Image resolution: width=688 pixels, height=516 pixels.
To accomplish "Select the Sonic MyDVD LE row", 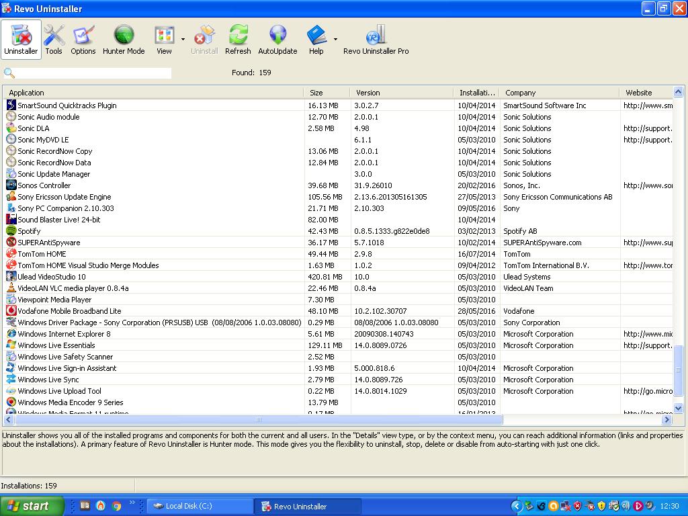I will [338, 140].
